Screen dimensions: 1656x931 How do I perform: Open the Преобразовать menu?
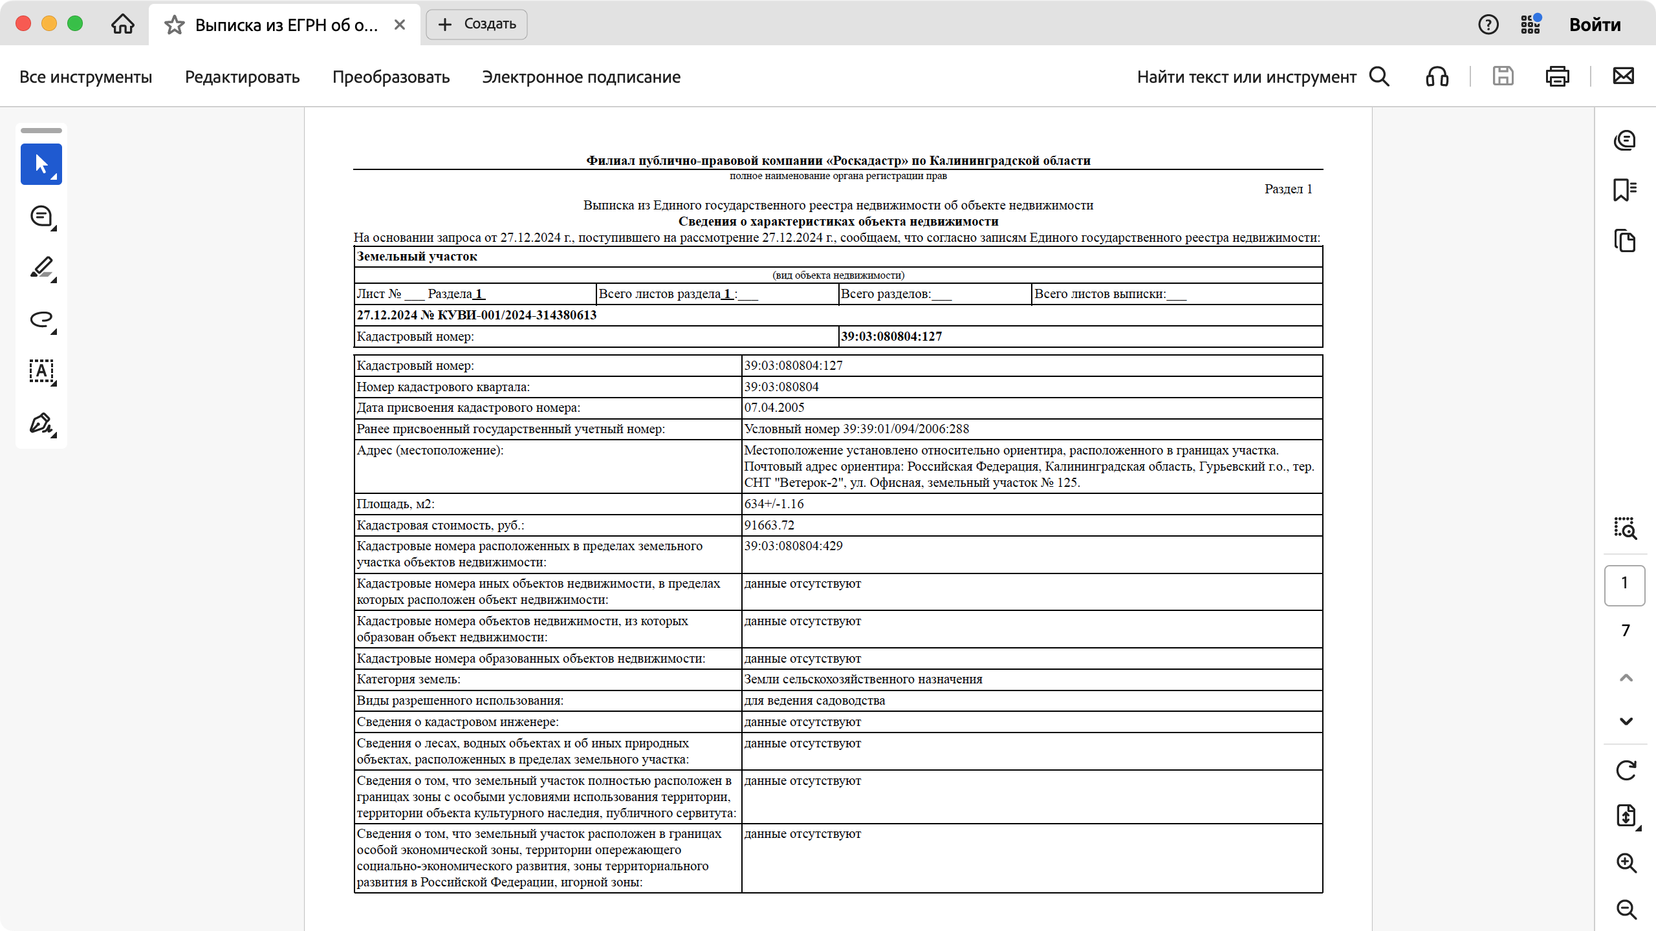click(391, 77)
